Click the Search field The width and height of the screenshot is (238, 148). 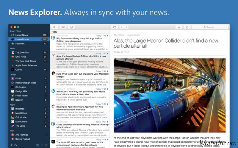(x=211, y=27)
